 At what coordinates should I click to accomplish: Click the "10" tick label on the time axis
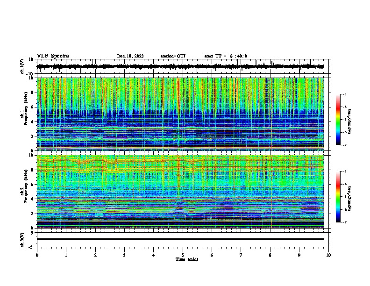point(328,255)
